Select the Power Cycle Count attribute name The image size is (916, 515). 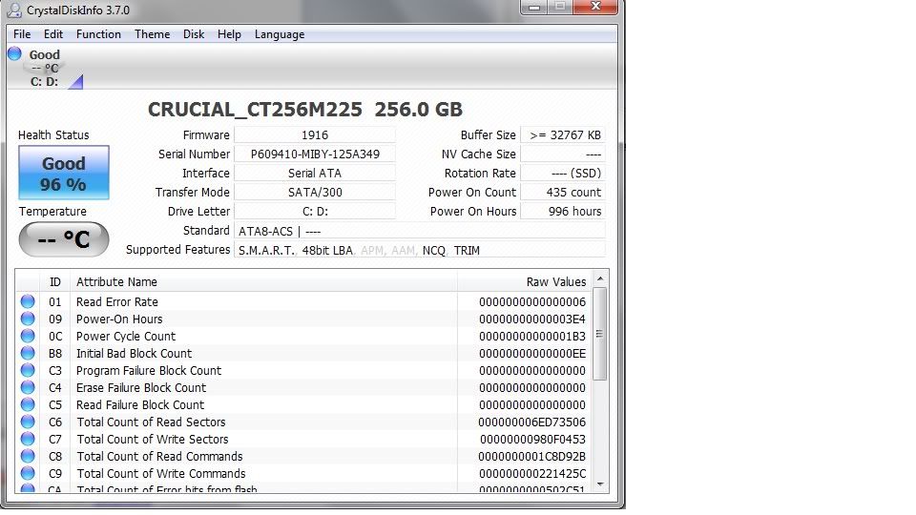[126, 337]
